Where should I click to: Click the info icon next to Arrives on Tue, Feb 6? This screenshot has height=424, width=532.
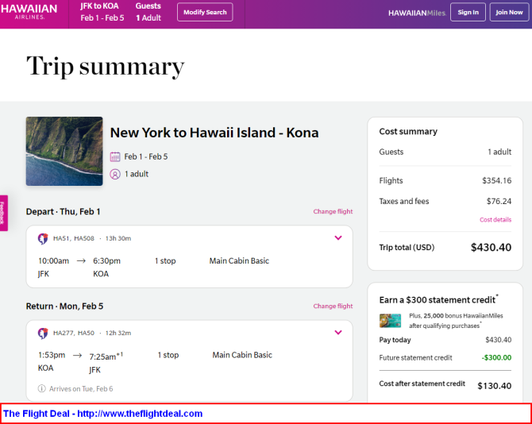42,388
